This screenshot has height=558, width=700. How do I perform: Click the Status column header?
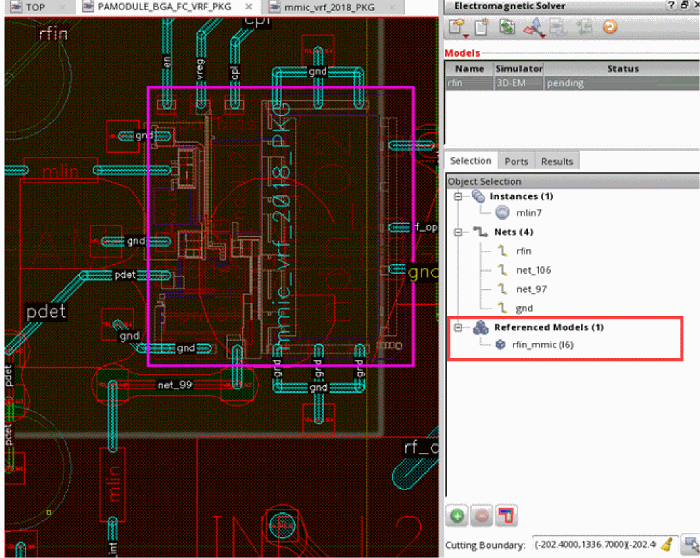click(x=622, y=69)
